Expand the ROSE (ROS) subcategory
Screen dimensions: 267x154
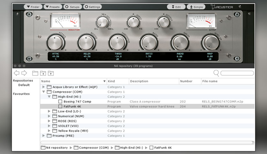click(49, 121)
